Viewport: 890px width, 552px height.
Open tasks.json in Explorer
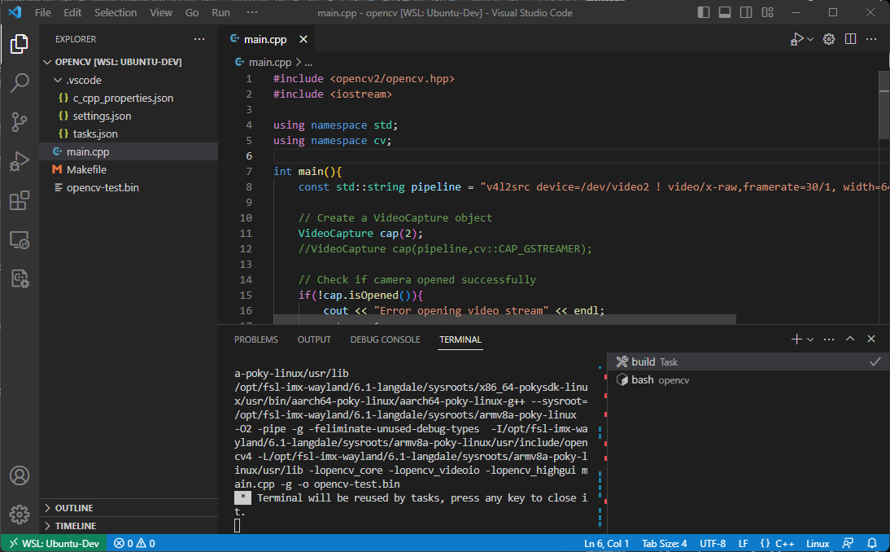pos(129,134)
